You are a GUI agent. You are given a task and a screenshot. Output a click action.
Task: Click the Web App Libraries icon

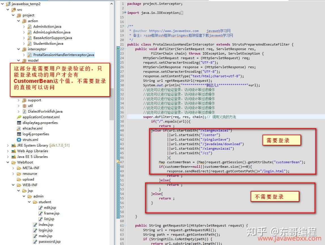click(14, 151)
